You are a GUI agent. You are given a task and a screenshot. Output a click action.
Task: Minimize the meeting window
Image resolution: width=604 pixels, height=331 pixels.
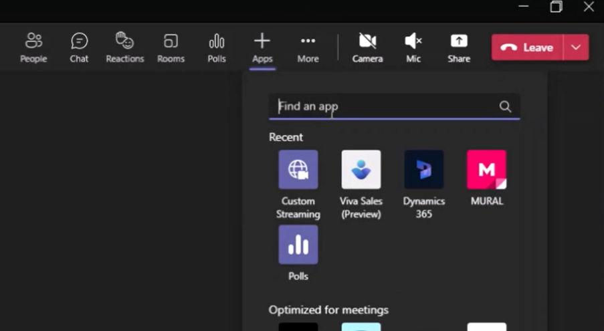click(524, 6)
